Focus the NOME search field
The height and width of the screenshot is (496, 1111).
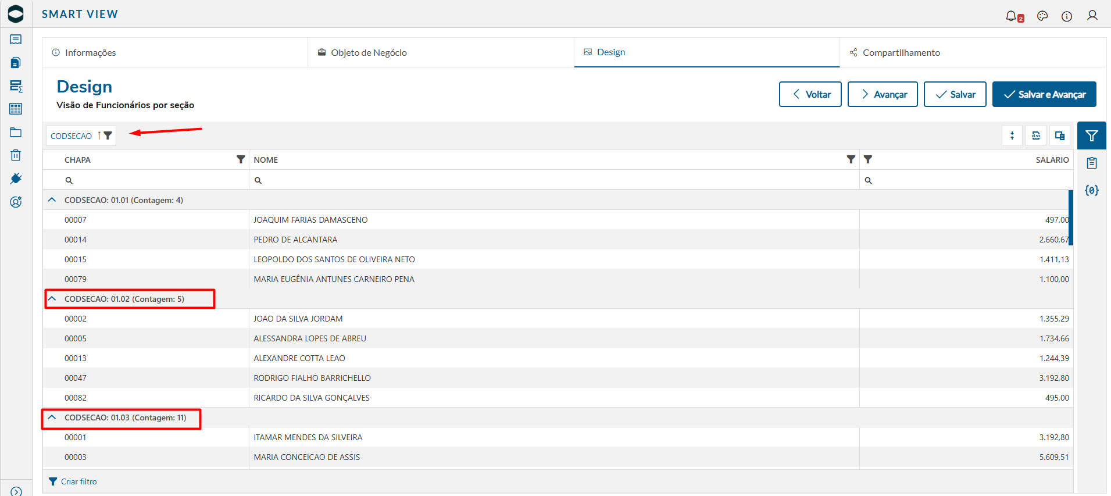[x=554, y=180]
